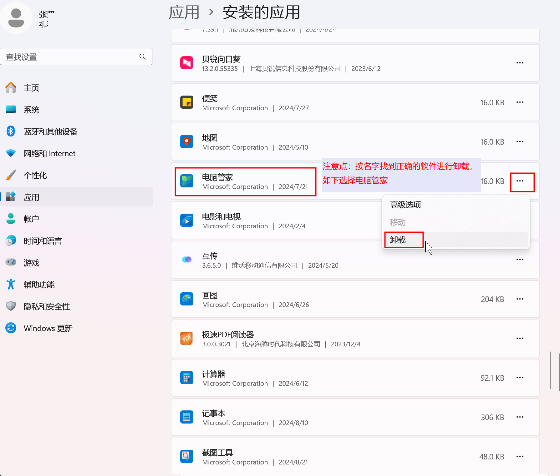Image resolution: width=560 pixels, height=476 pixels.
Task: Open 网络和 Internet settings
Action: (77, 153)
